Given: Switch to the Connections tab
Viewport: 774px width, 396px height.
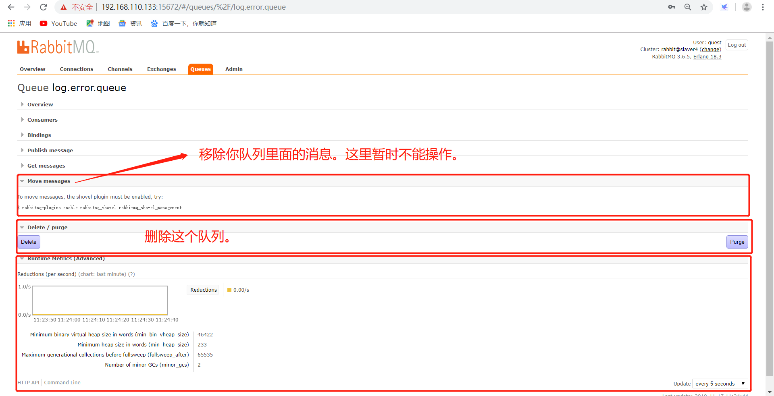Looking at the screenshot, I should point(77,69).
